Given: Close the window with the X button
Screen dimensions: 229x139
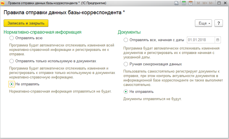Looking at the screenshot, I should (225, 3).
